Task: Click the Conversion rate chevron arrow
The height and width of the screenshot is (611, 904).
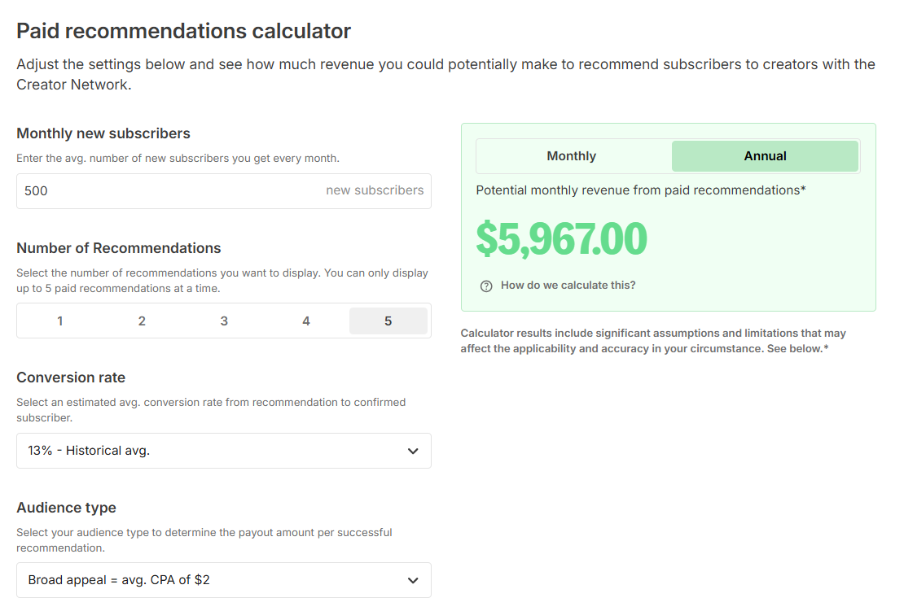Action: 413,451
